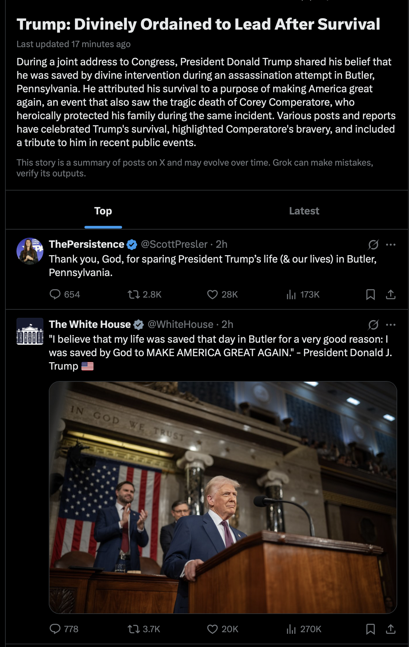
Task: Open more options menu on ThePersistence post
Action: pos(391,244)
